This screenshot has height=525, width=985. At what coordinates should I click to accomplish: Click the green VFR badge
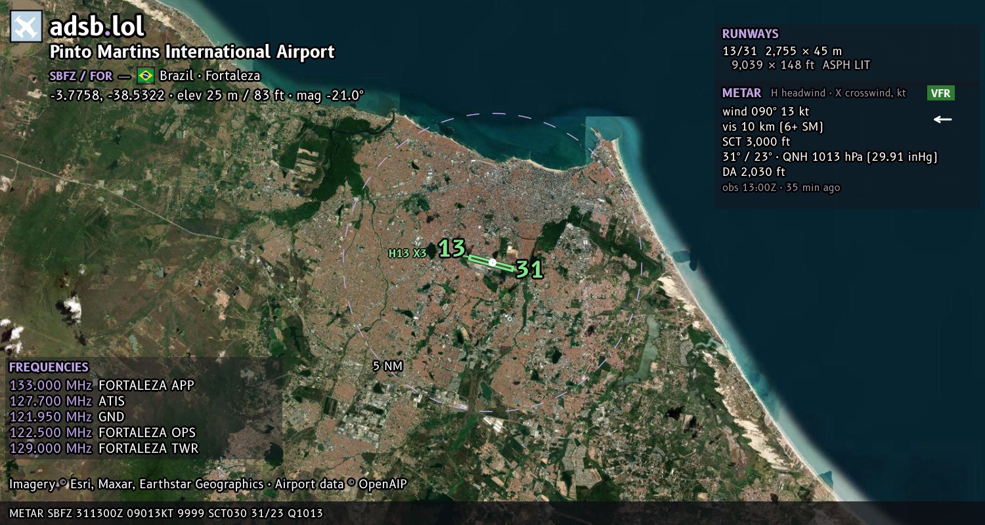(940, 93)
